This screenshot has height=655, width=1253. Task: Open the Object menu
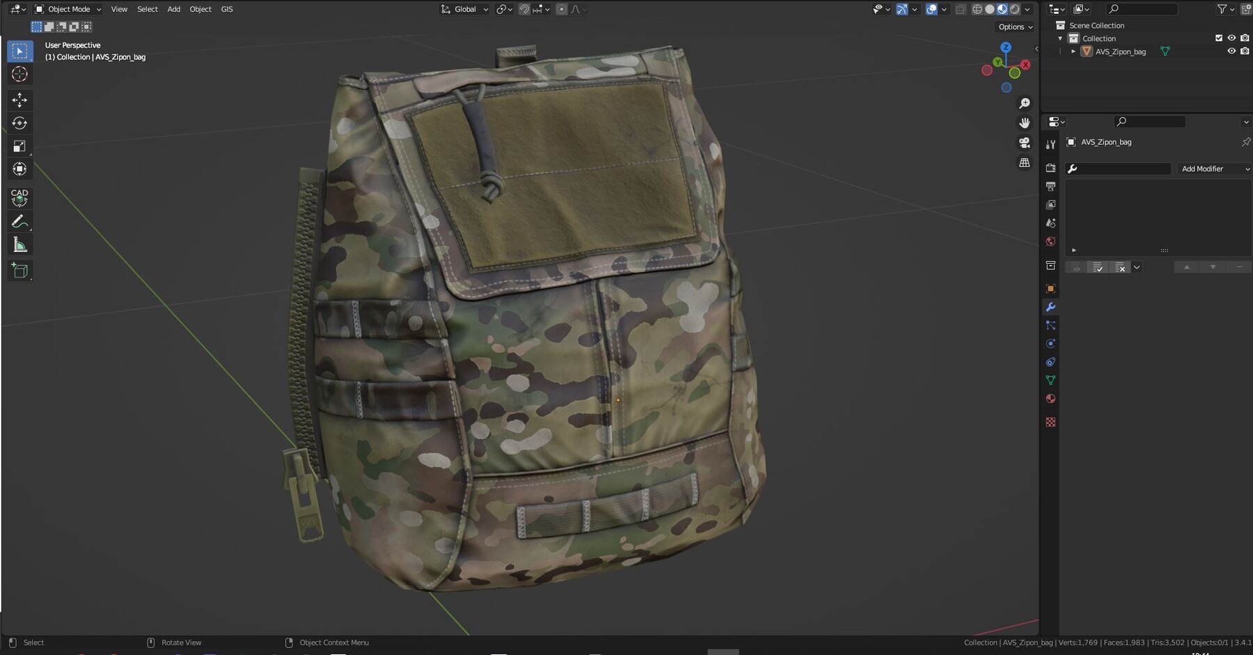200,9
